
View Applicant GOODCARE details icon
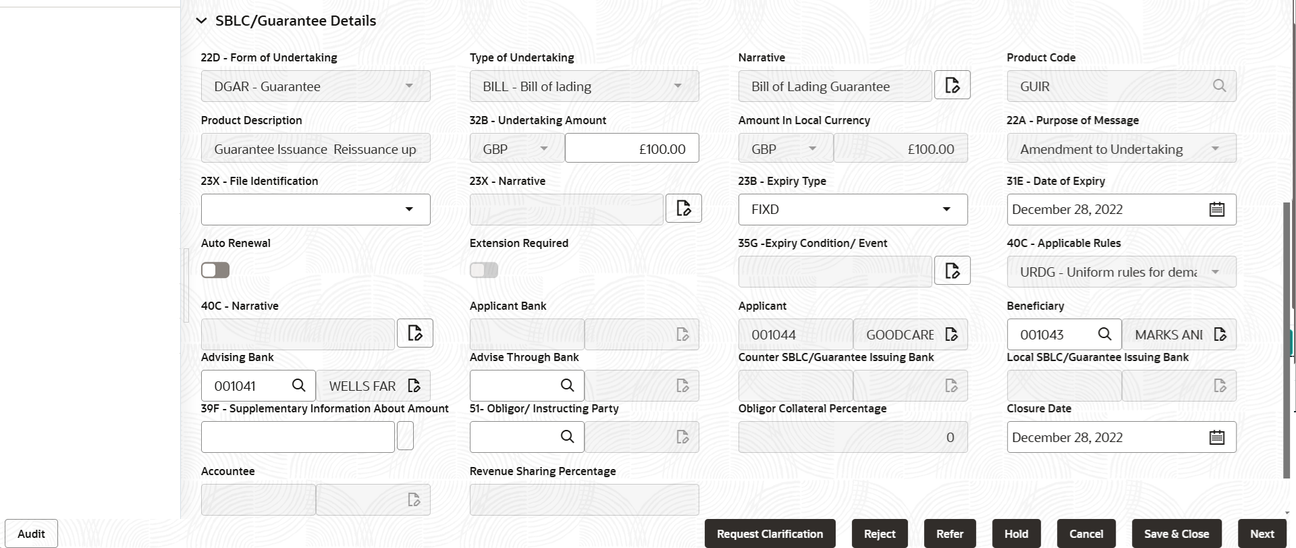coord(952,334)
